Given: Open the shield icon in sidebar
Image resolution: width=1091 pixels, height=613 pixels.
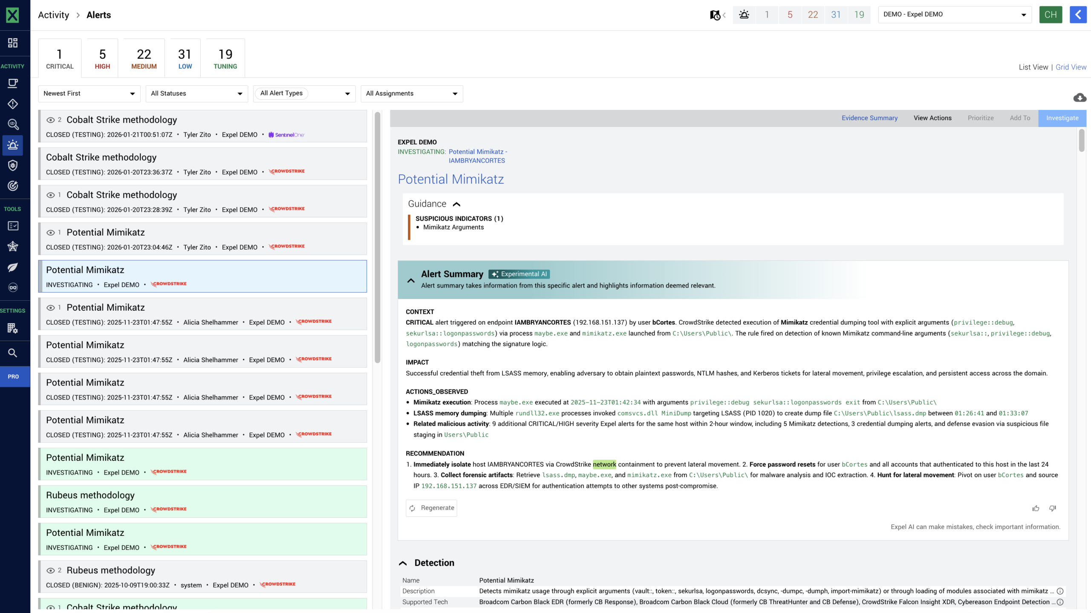Looking at the screenshot, I should [x=13, y=165].
